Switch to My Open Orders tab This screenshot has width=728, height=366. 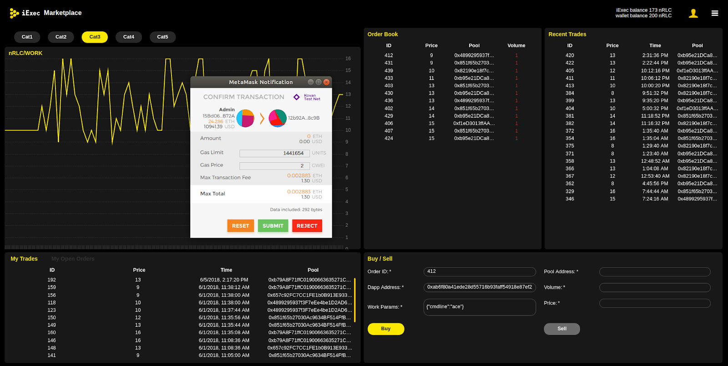click(73, 259)
